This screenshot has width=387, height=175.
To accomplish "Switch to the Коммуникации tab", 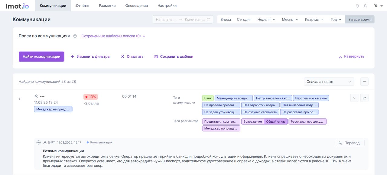I will [x=53, y=6].
